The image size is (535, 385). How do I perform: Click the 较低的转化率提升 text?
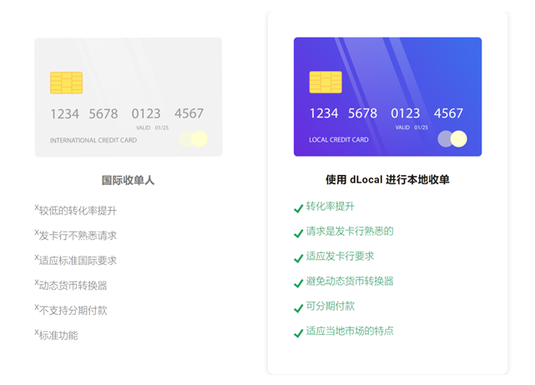coord(78,210)
